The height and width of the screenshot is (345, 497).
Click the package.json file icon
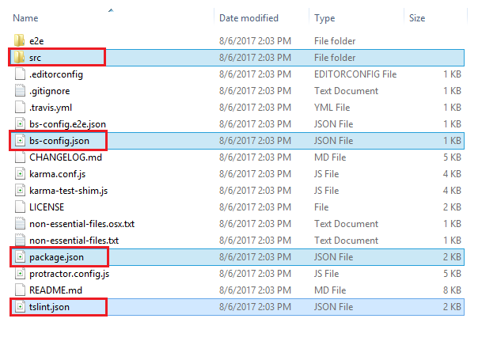point(20,256)
